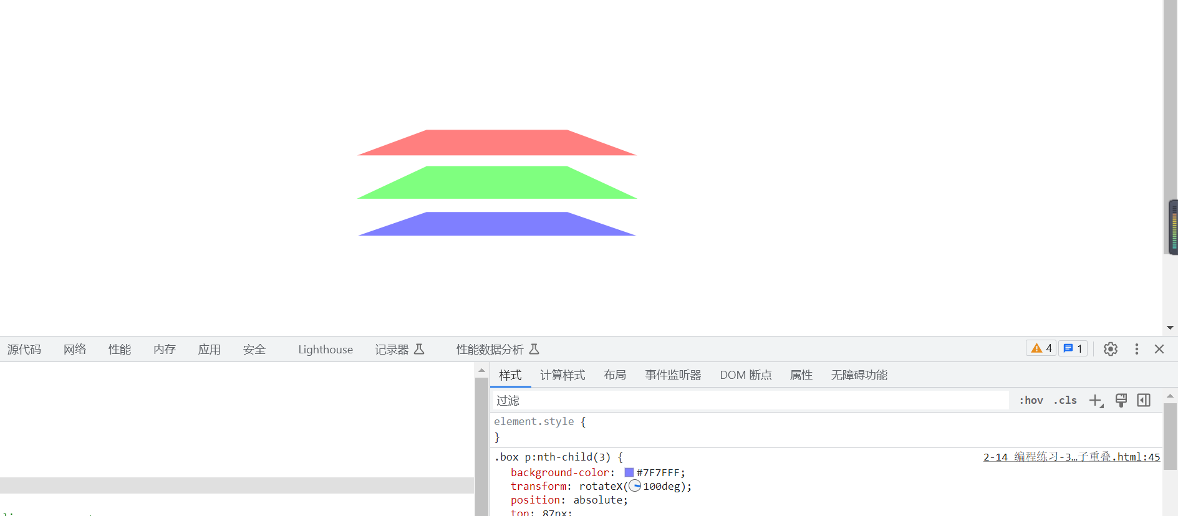This screenshot has width=1178, height=516.
Task: Toggle the .cls classes button
Action: (1065, 401)
